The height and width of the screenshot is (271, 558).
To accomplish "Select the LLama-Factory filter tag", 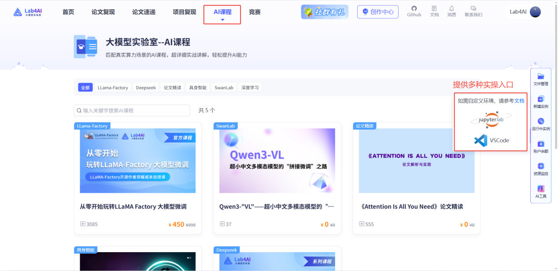I will pos(113,87).
